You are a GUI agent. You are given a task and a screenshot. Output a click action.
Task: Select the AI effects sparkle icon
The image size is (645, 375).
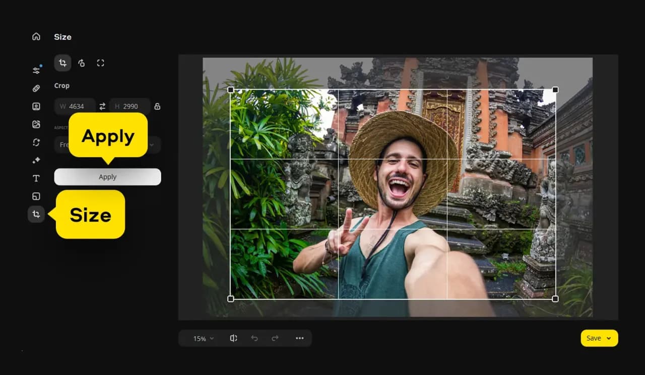click(x=36, y=160)
